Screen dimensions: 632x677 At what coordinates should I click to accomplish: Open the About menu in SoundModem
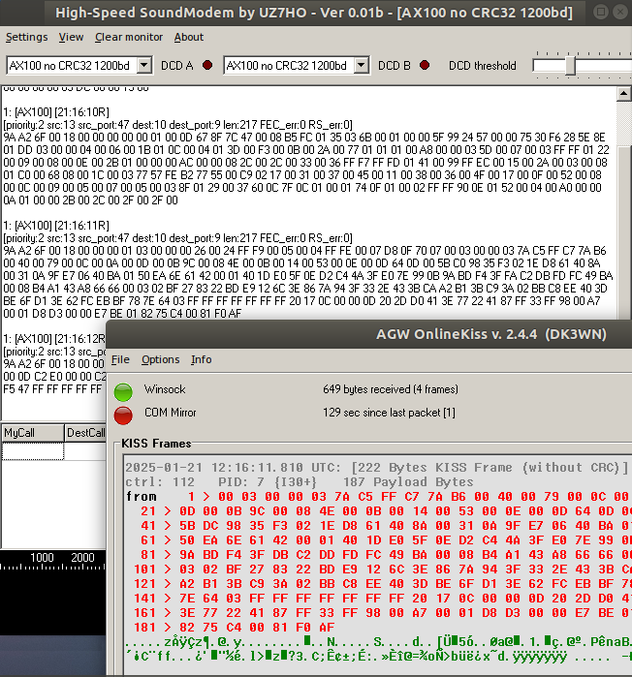[x=189, y=37]
